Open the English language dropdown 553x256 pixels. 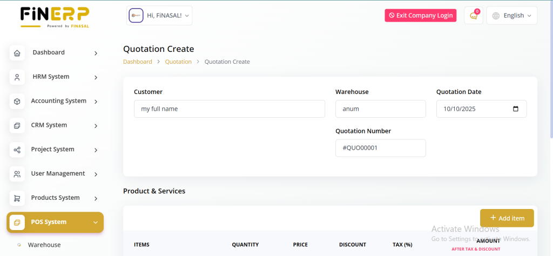511,16
